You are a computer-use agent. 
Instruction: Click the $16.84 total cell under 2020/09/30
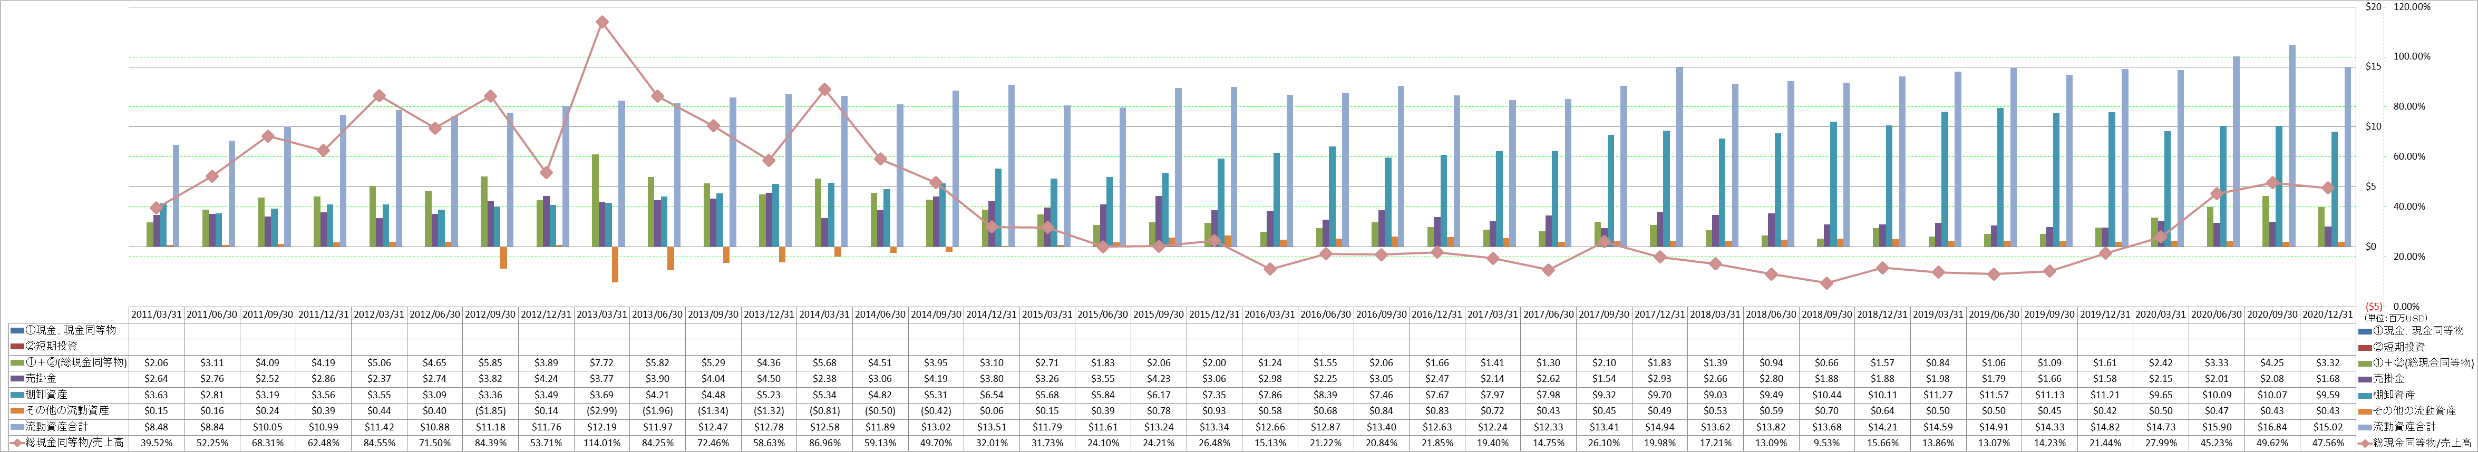click(x=2272, y=426)
